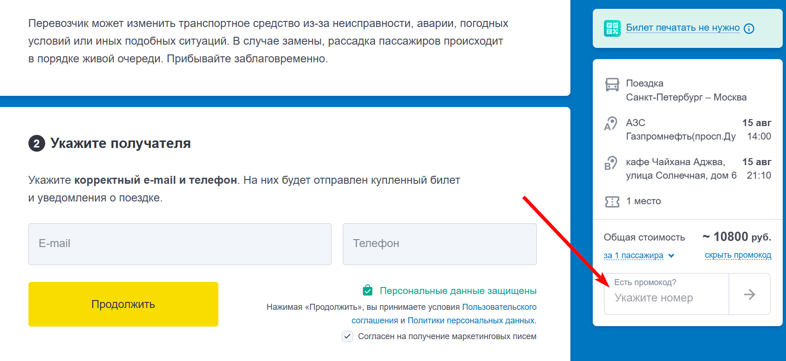The width and height of the screenshot is (786, 361).
Task: Click the info icon next to ticket notice
Action: tap(749, 28)
